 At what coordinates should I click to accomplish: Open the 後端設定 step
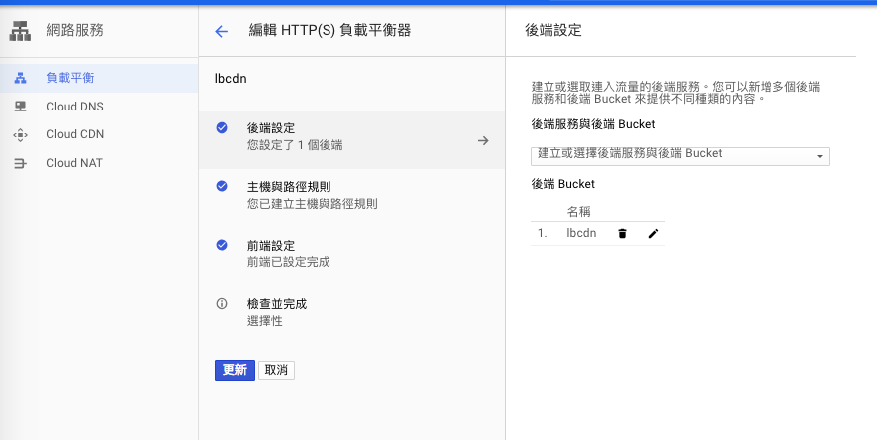351,139
